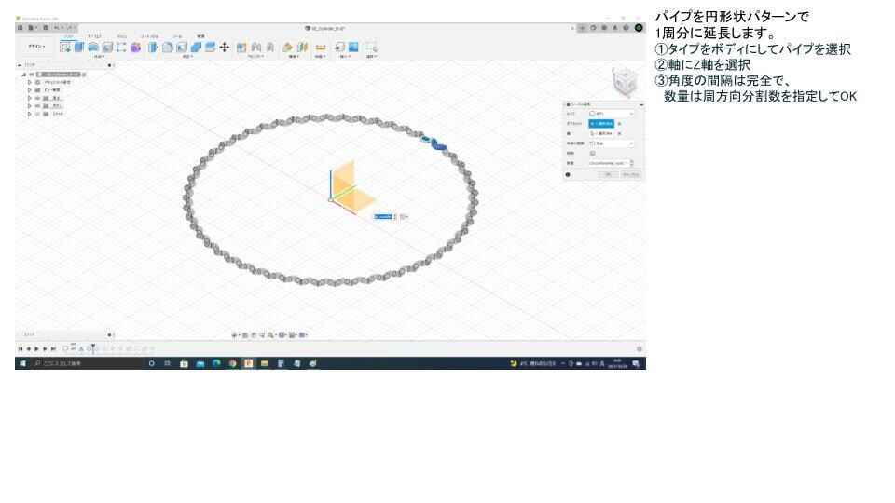Click the highlighted objects selection button

pyautogui.click(x=601, y=124)
